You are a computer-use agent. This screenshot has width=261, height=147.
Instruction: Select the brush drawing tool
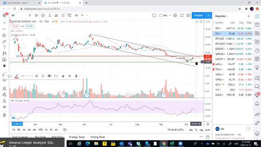(x=4, y=41)
